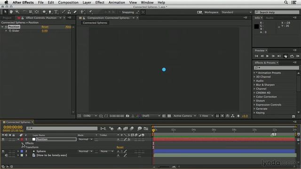Open the Graph Editor in timeline

(x=146, y=128)
